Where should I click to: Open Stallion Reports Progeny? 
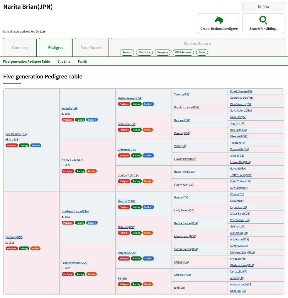click(162, 52)
